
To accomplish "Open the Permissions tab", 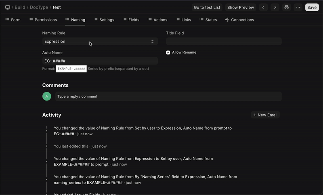I will [x=43, y=20].
